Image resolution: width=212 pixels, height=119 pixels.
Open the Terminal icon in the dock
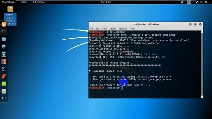click(x=4, y=32)
